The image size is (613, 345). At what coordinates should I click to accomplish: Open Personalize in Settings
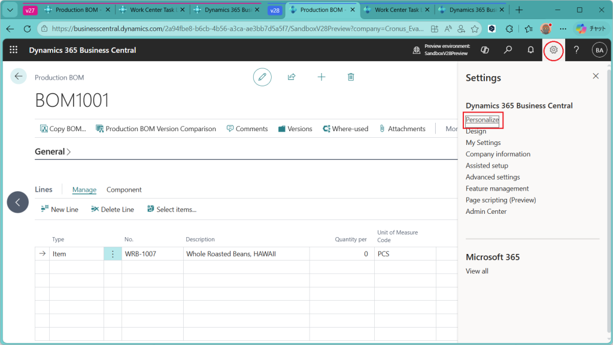click(482, 120)
